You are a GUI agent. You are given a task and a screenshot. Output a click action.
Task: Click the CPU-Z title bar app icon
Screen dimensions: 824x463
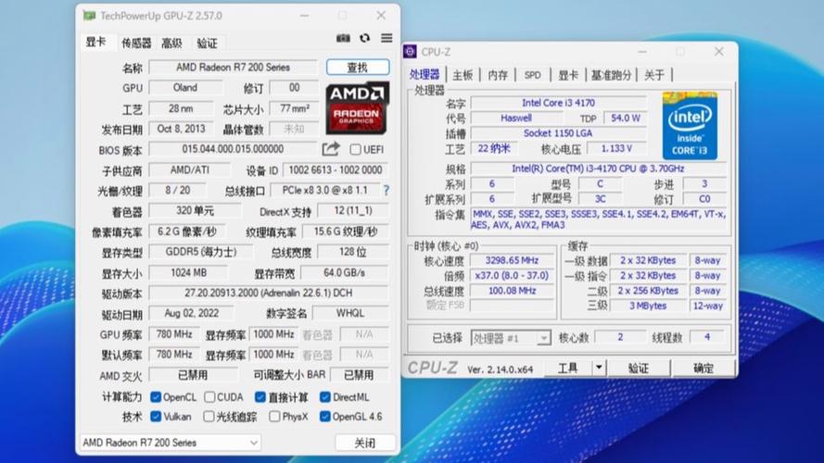click(x=411, y=52)
